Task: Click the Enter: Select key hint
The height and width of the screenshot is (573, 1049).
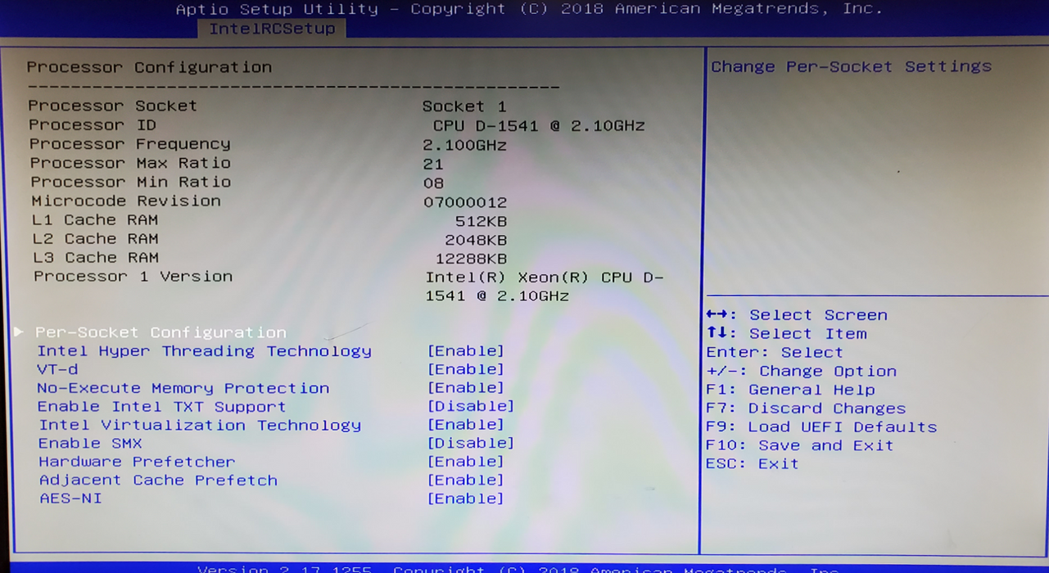Action: tap(775, 353)
